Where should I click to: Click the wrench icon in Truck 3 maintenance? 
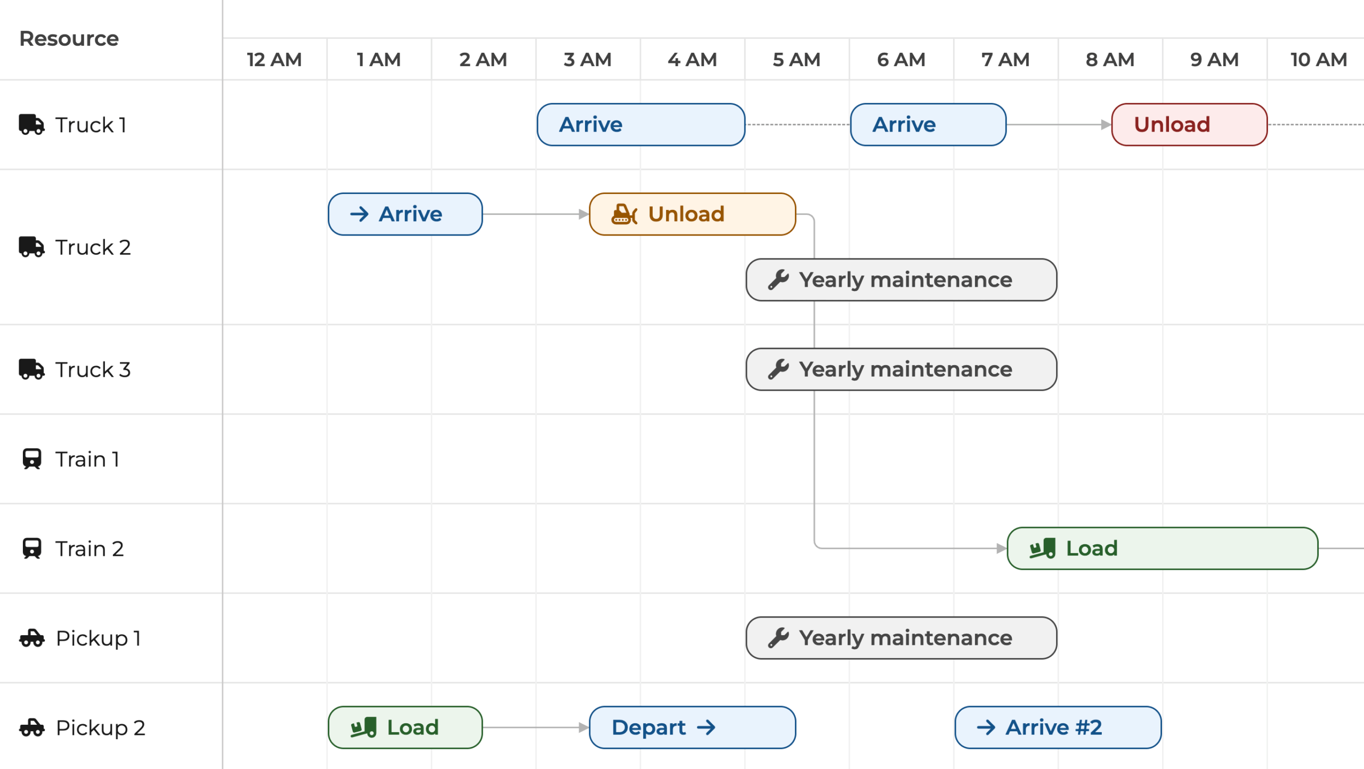point(778,369)
